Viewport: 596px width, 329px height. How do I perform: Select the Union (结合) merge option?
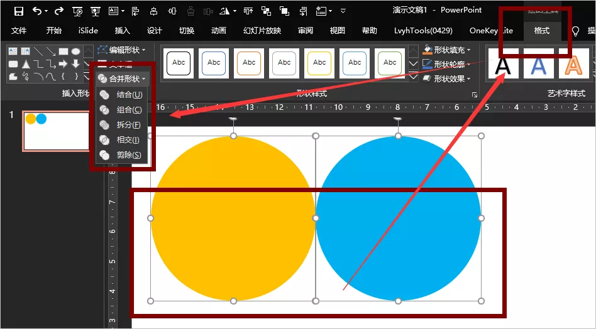click(x=128, y=95)
